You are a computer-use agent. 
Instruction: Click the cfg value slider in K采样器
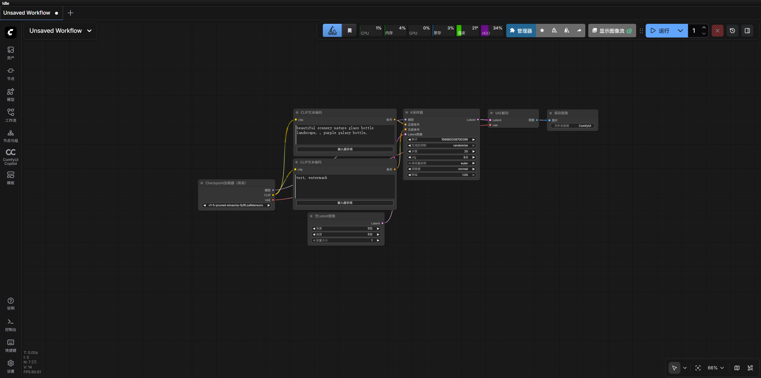coord(441,157)
